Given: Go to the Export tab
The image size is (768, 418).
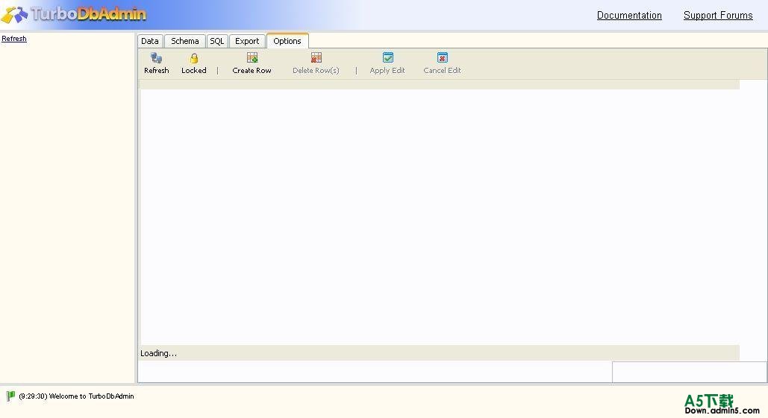Looking at the screenshot, I should pos(247,41).
